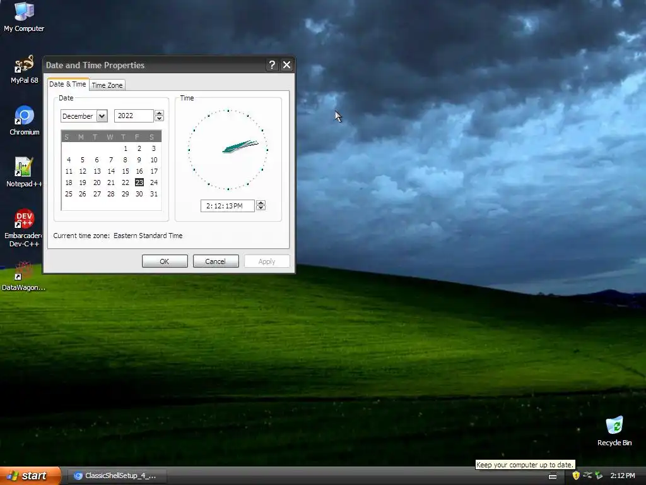Select day 8 in the calendar

click(126, 160)
